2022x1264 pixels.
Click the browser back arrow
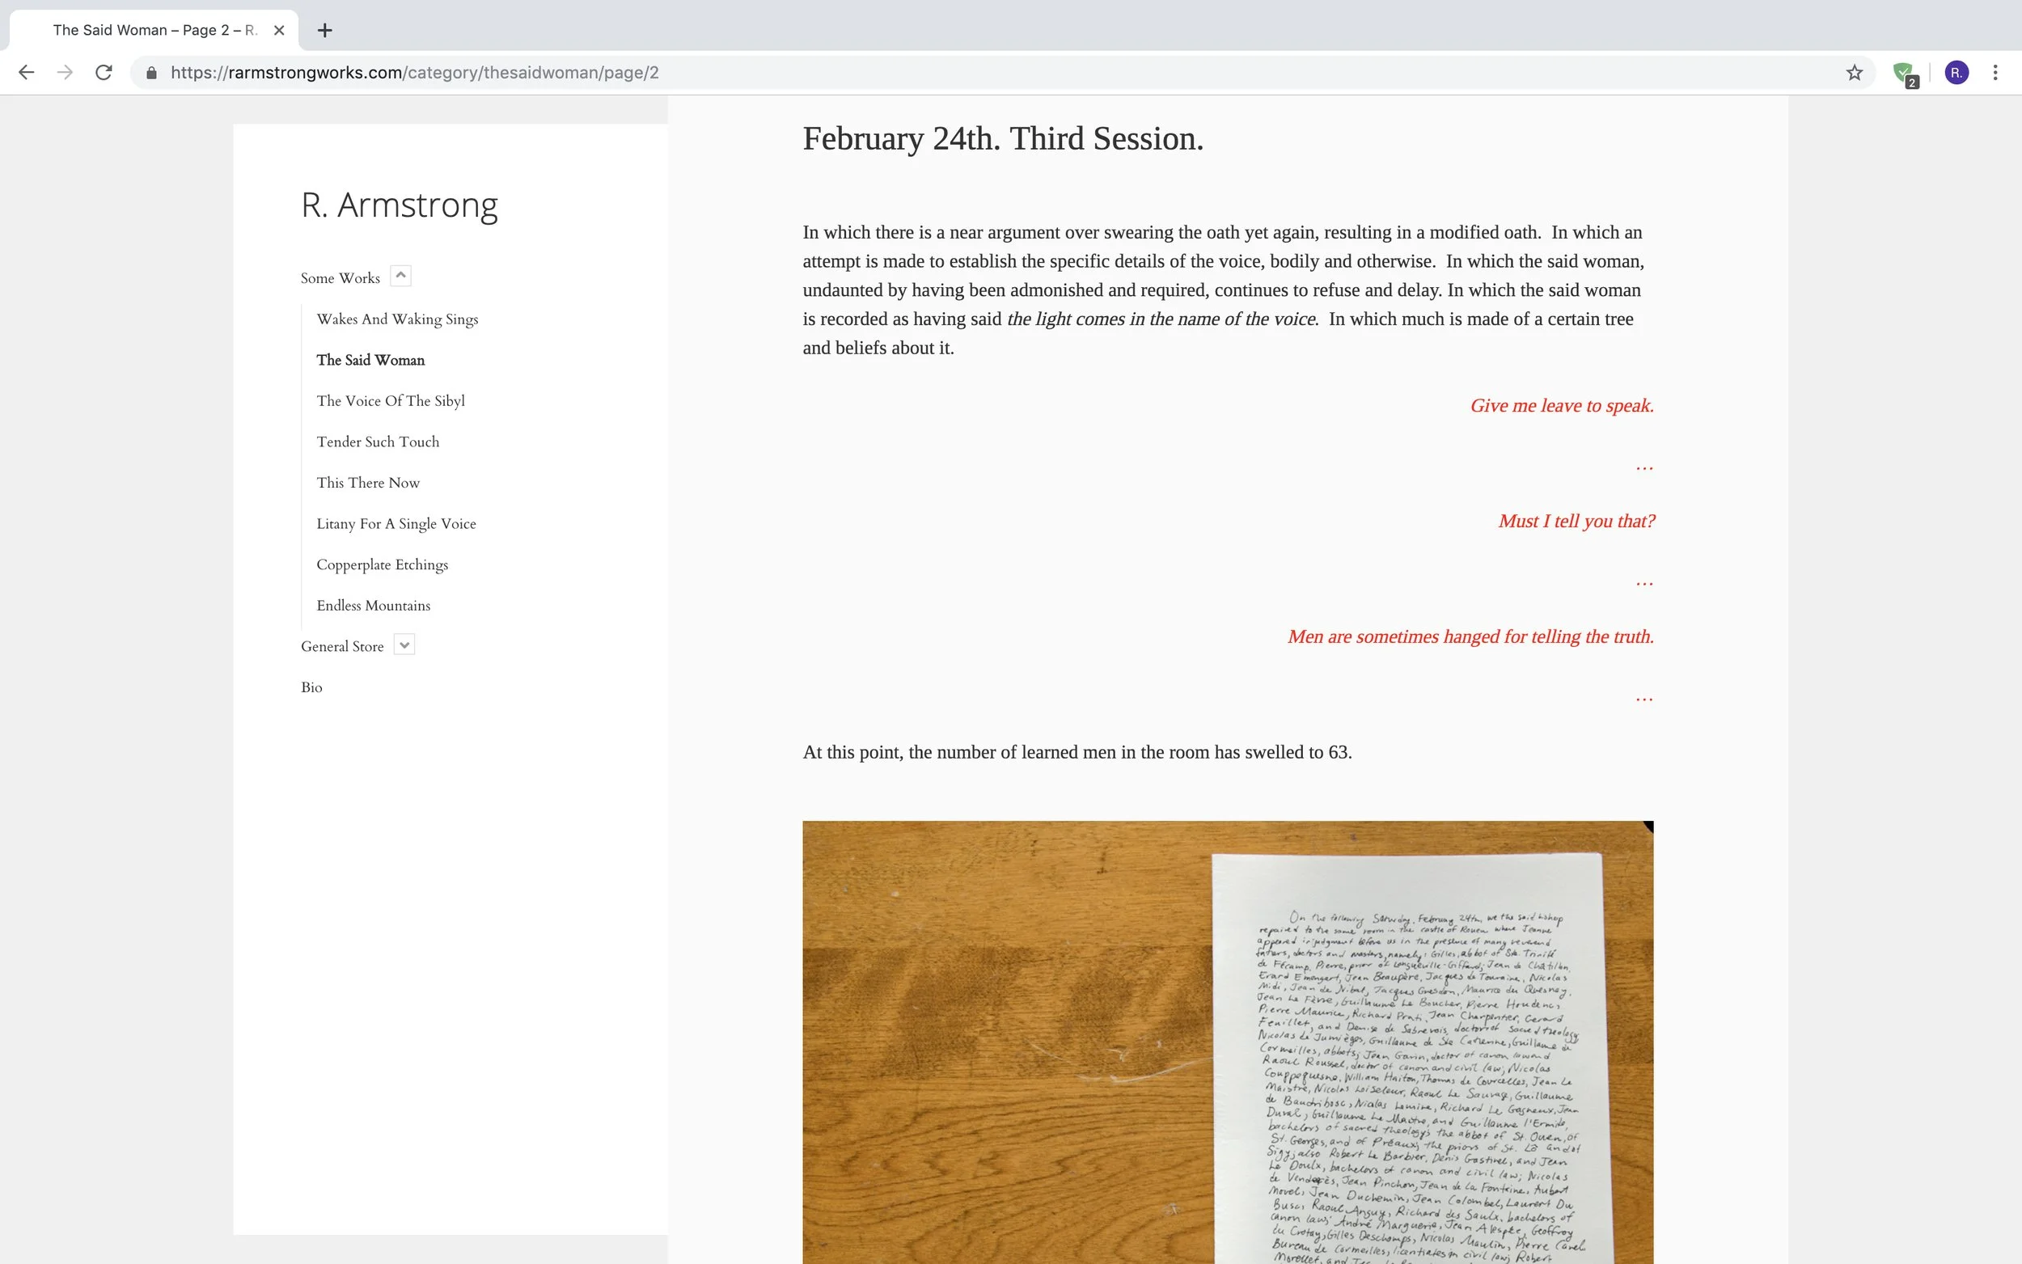click(26, 73)
